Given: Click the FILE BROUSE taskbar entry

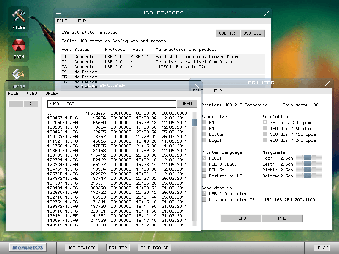Looking at the screenshot, I should 154,248.
